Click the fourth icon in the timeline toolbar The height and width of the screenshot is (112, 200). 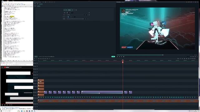click(x=41, y=58)
